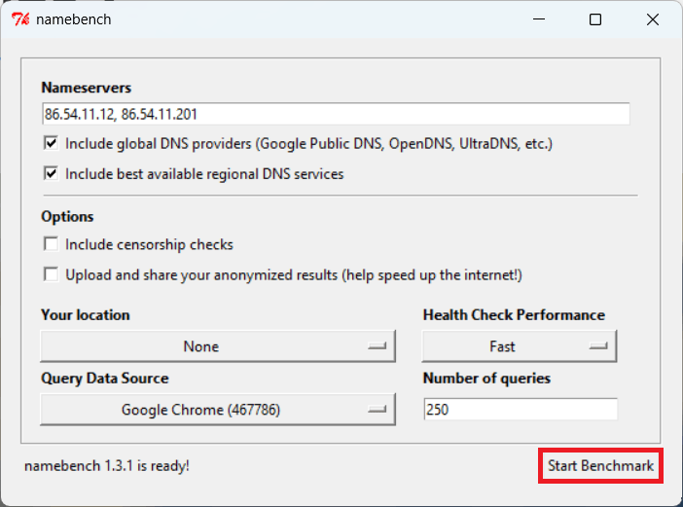Image resolution: width=683 pixels, height=507 pixels.
Task: Maximize the namebench window
Action: coord(595,19)
